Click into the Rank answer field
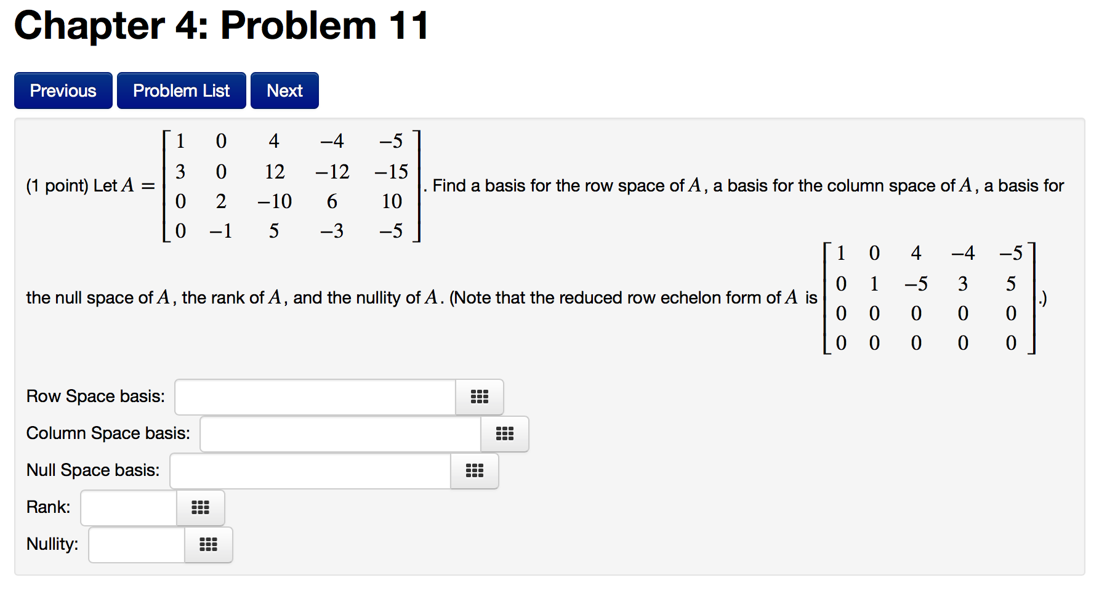Screen dimensions: 1107x596 point(129,508)
